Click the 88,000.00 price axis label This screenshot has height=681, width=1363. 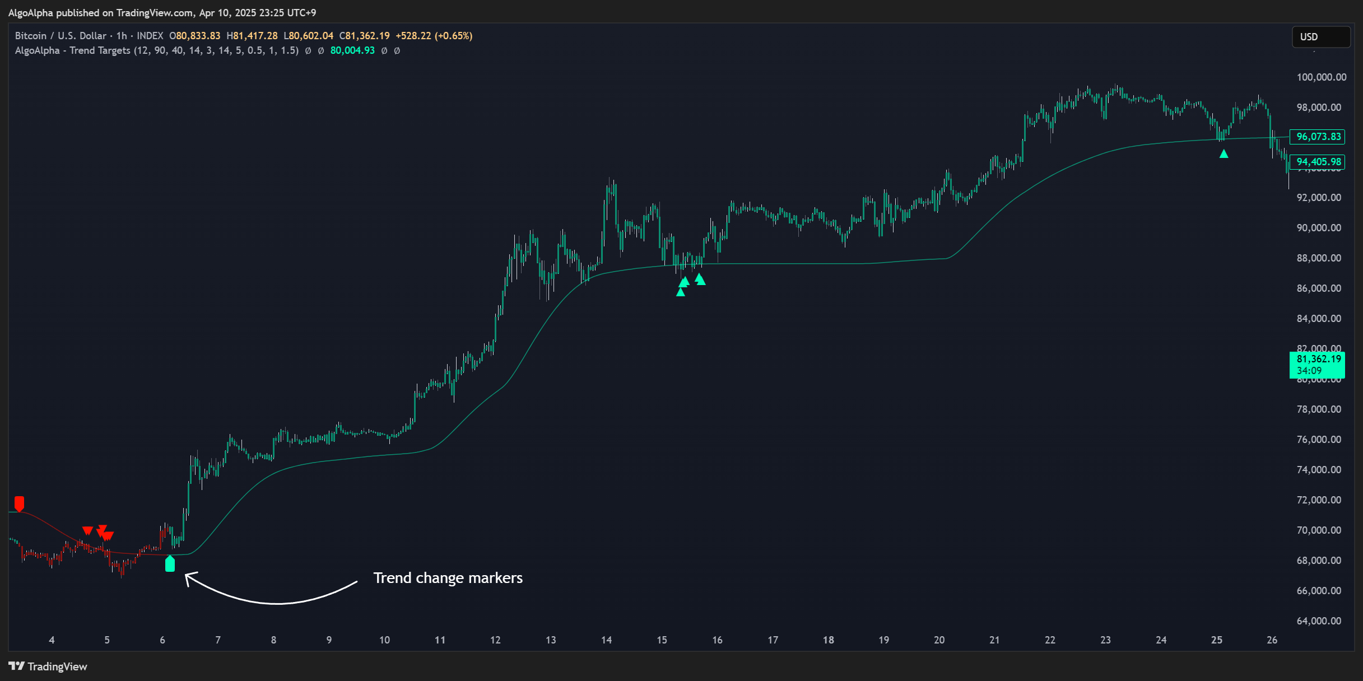coord(1319,258)
